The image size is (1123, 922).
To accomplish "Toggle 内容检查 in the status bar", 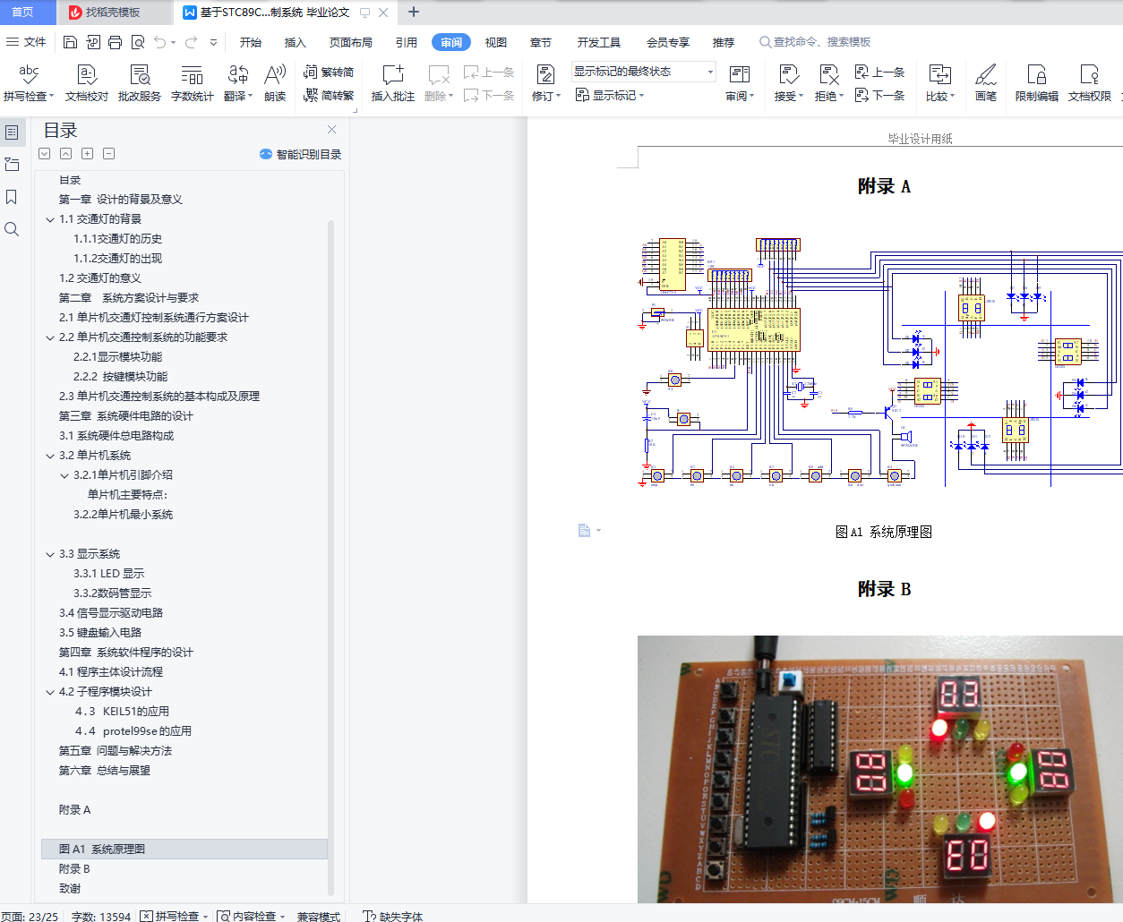I will [x=251, y=916].
